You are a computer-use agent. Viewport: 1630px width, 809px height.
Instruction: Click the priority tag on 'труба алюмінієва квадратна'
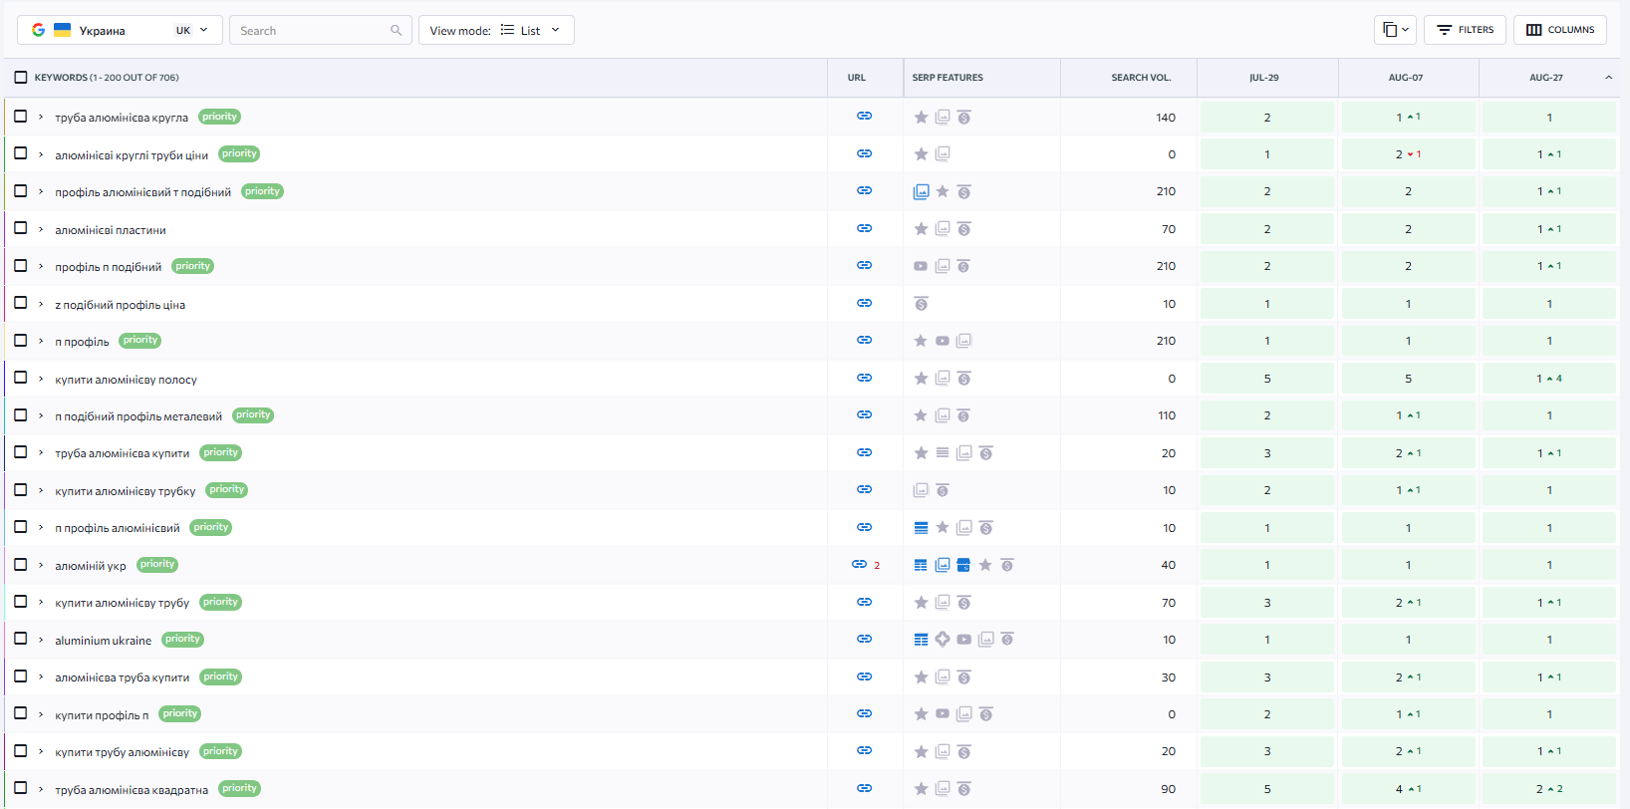239,788
